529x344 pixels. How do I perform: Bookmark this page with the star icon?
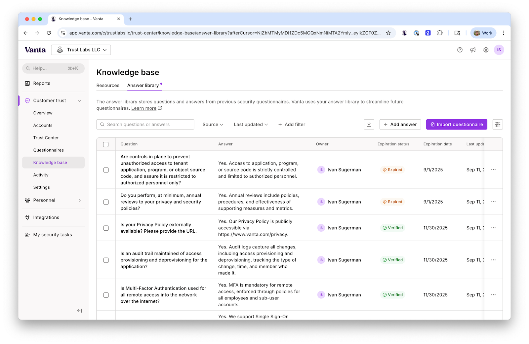[388, 33]
